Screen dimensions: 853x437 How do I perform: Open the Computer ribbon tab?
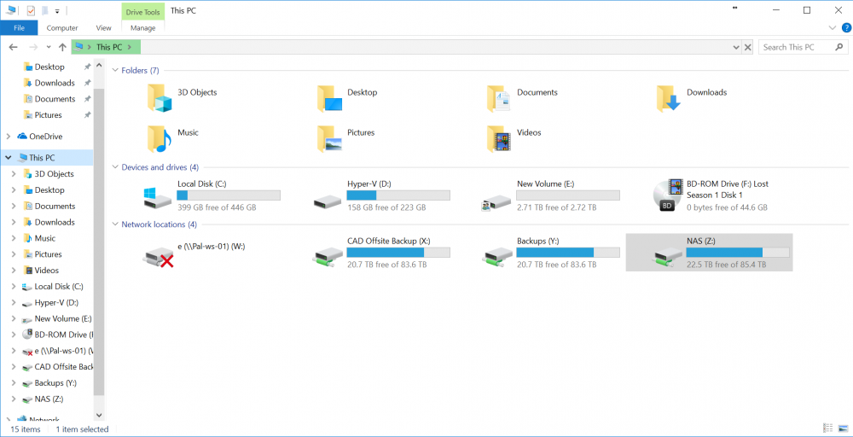62,28
